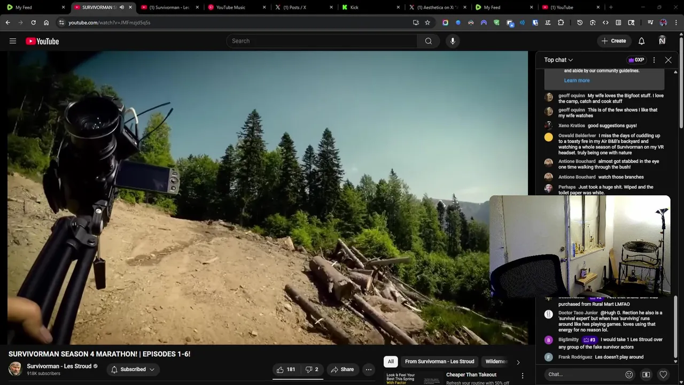Send a Super Chat dollar icon
Viewport: 684px width, 385px height.
[x=646, y=374]
